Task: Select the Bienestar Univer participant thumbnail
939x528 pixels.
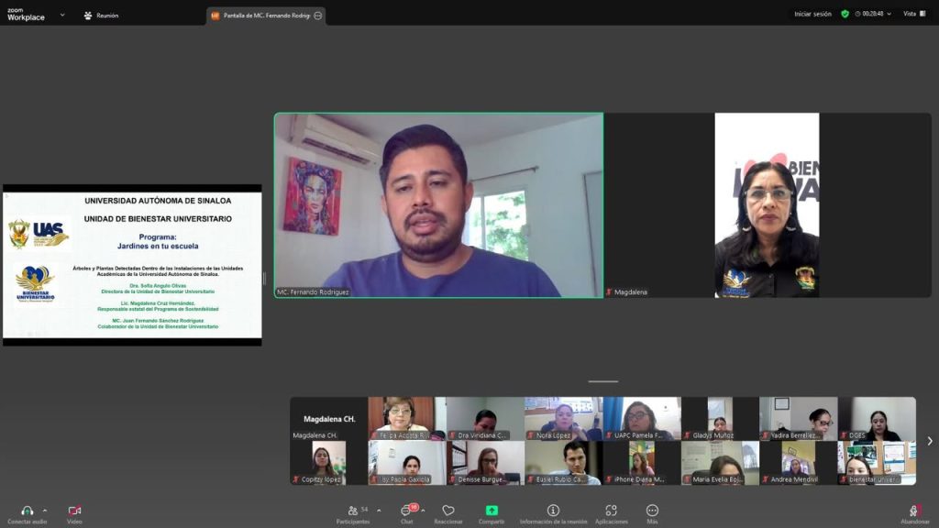Action: coord(877,463)
